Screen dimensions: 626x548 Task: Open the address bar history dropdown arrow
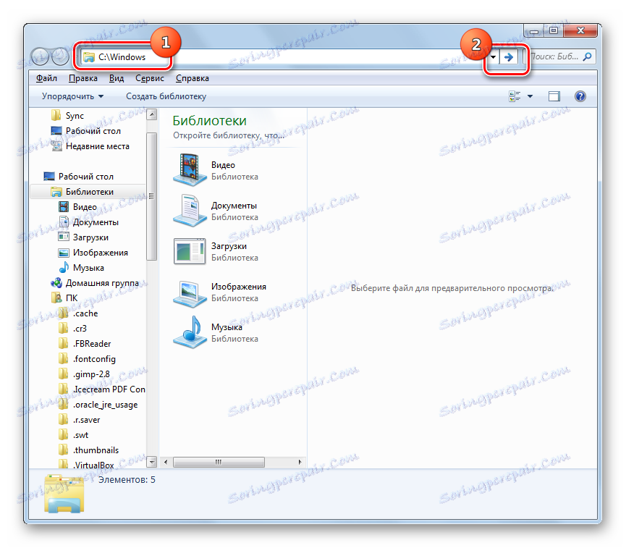pos(494,57)
